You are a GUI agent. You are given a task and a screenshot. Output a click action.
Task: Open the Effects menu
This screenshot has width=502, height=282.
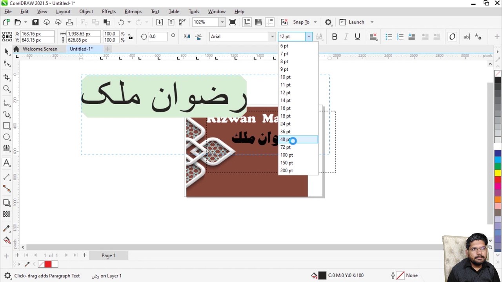(x=109, y=11)
